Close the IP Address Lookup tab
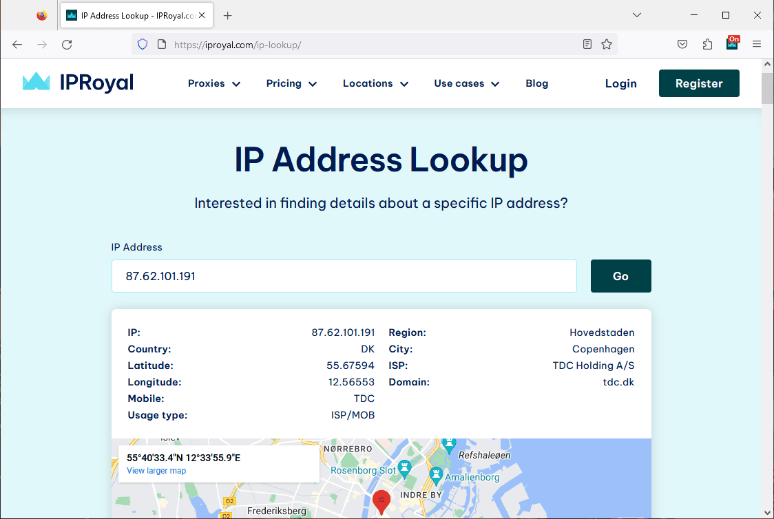This screenshot has width=774, height=519. click(x=202, y=15)
